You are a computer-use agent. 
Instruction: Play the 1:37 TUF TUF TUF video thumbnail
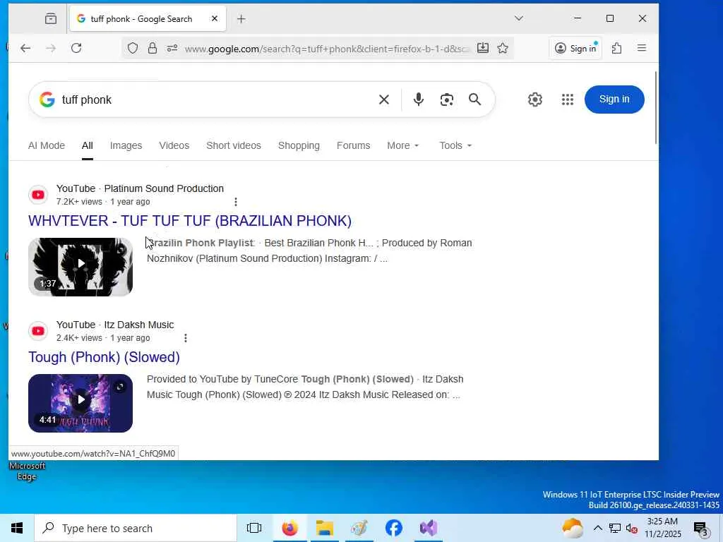tap(80, 267)
